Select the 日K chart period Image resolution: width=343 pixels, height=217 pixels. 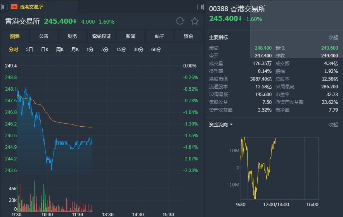(45, 50)
